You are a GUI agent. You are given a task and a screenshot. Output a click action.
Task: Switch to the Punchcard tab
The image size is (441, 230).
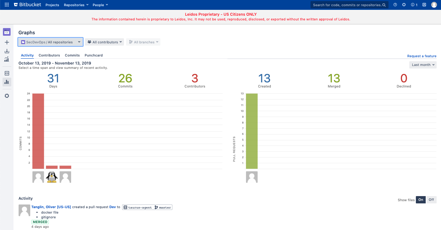click(94, 55)
